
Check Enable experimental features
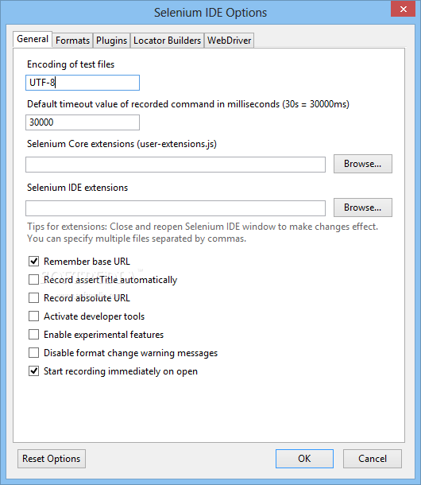coord(33,335)
